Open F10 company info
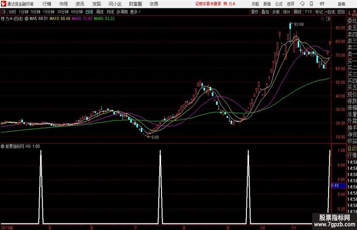Image resolution: width=357 pixels, height=230 pixels. (x=308, y=12)
